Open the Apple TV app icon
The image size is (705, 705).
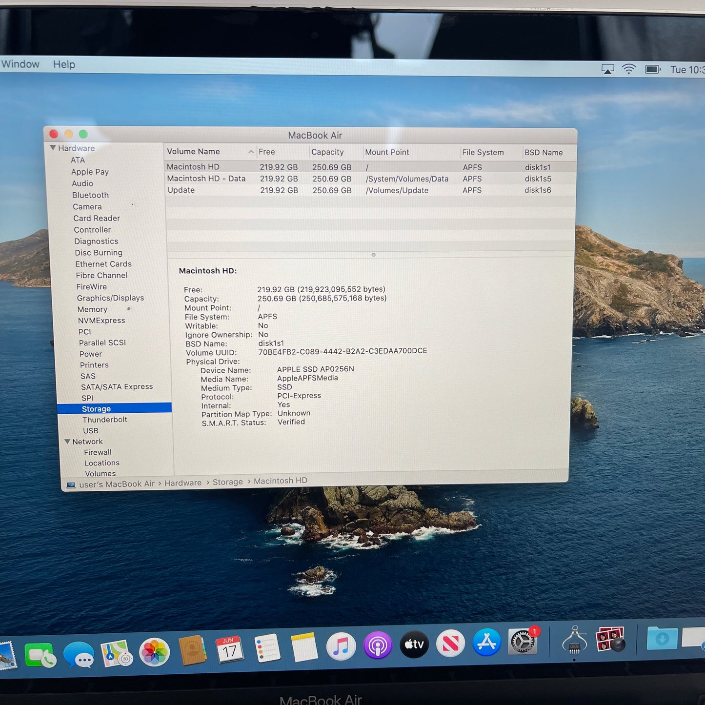click(x=414, y=644)
